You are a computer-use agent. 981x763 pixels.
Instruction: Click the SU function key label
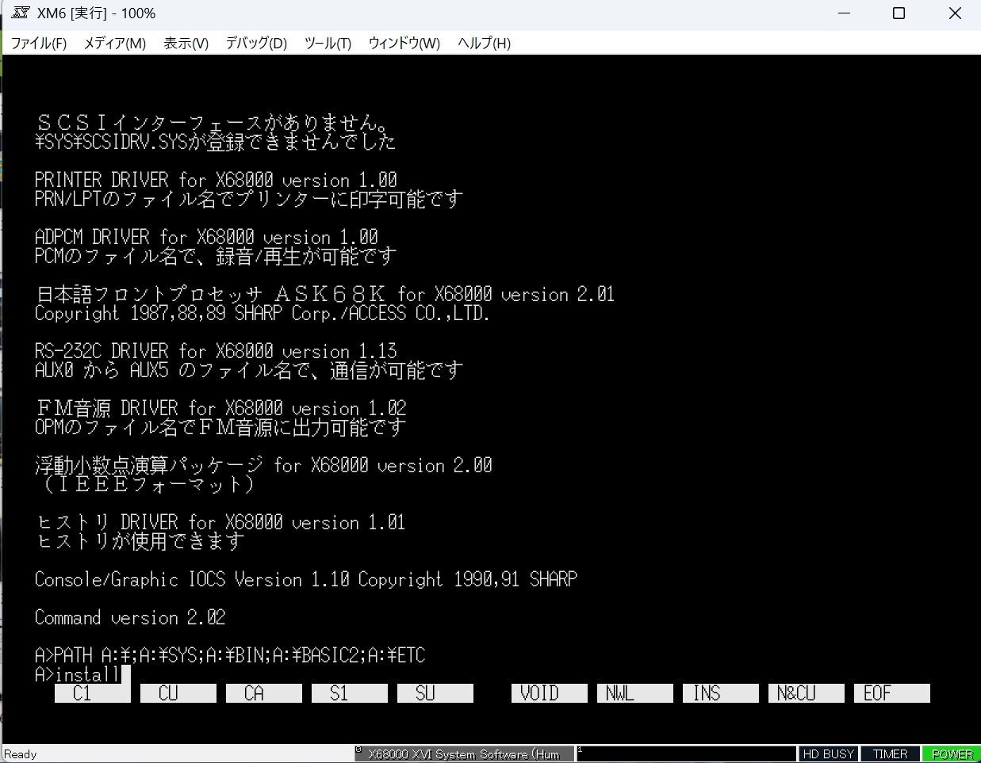[x=435, y=693]
